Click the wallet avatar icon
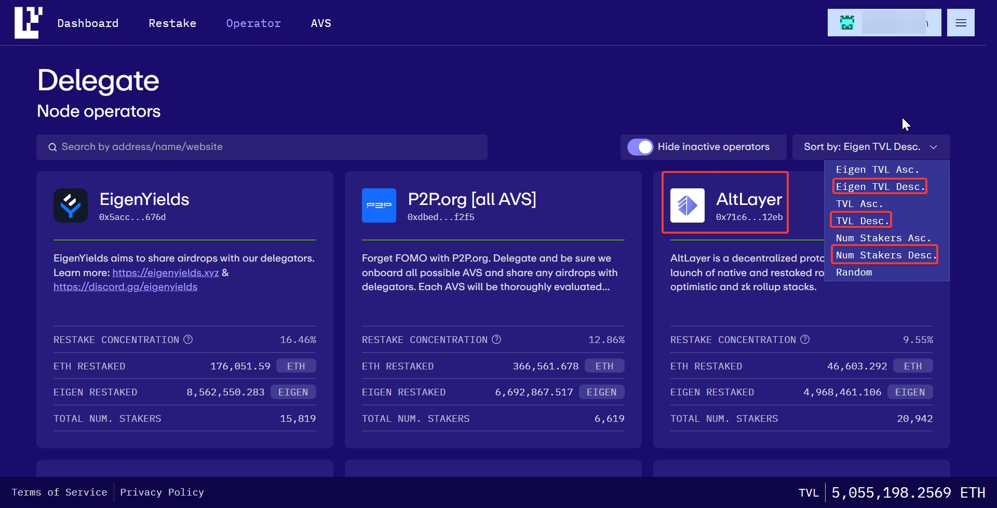The image size is (997, 508). 847,23
